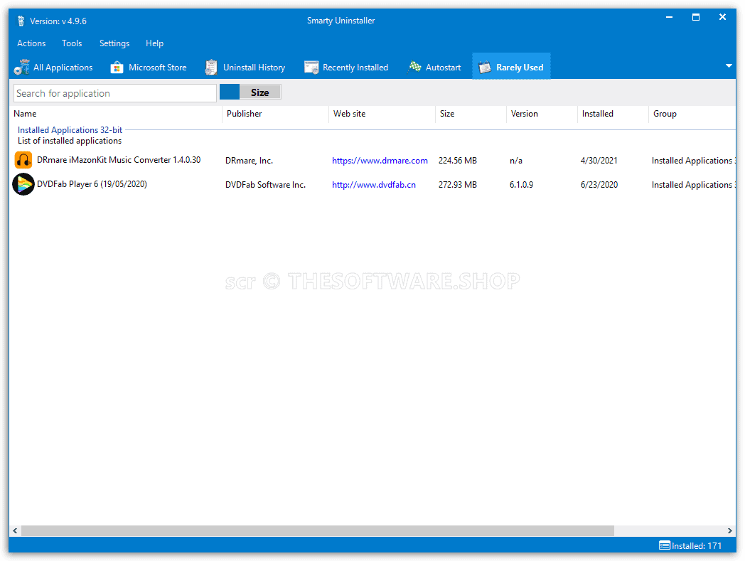Image resolution: width=745 pixels, height=561 pixels.
Task: Click the Autostart checkered flag icon
Action: [414, 67]
